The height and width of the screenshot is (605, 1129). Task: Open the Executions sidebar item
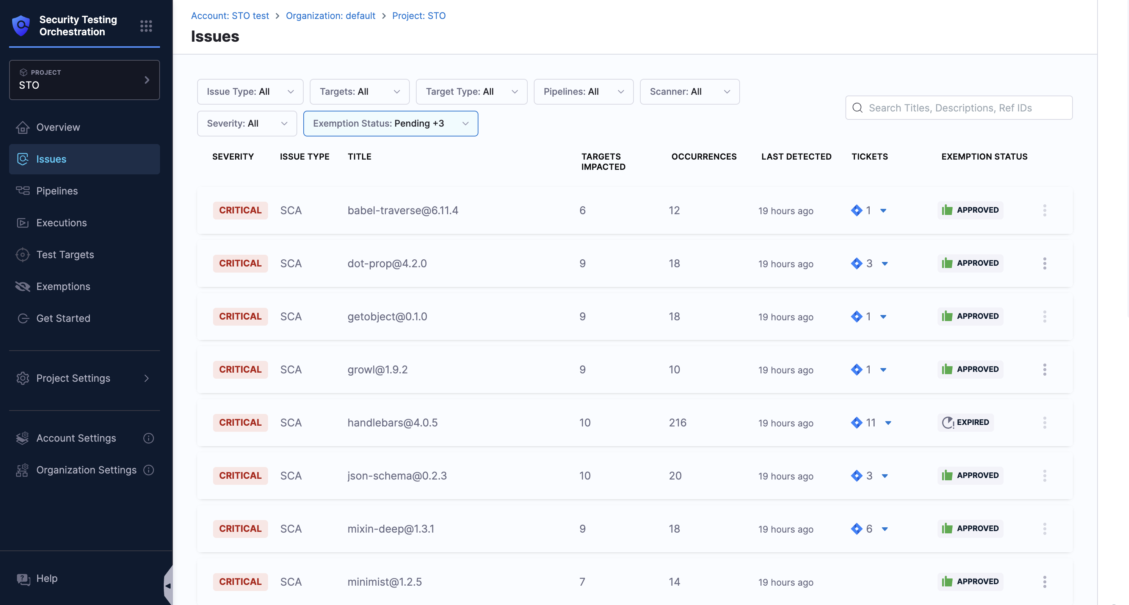(61, 223)
